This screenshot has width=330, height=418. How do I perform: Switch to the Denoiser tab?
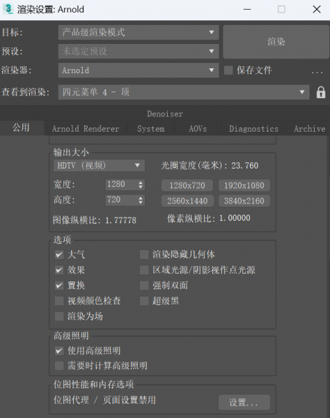tap(165, 114)
